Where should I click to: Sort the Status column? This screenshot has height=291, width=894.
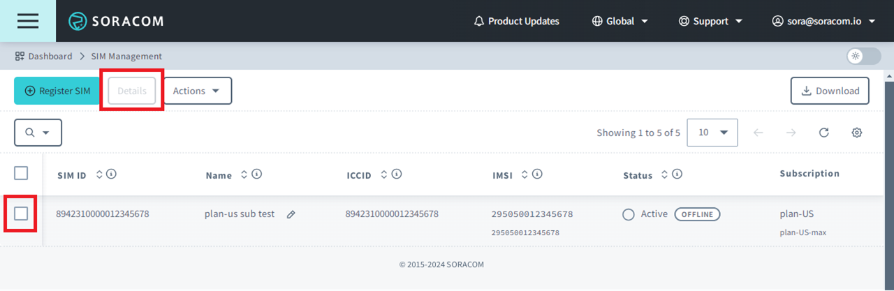pyautogui.click(x=664, y=174)
